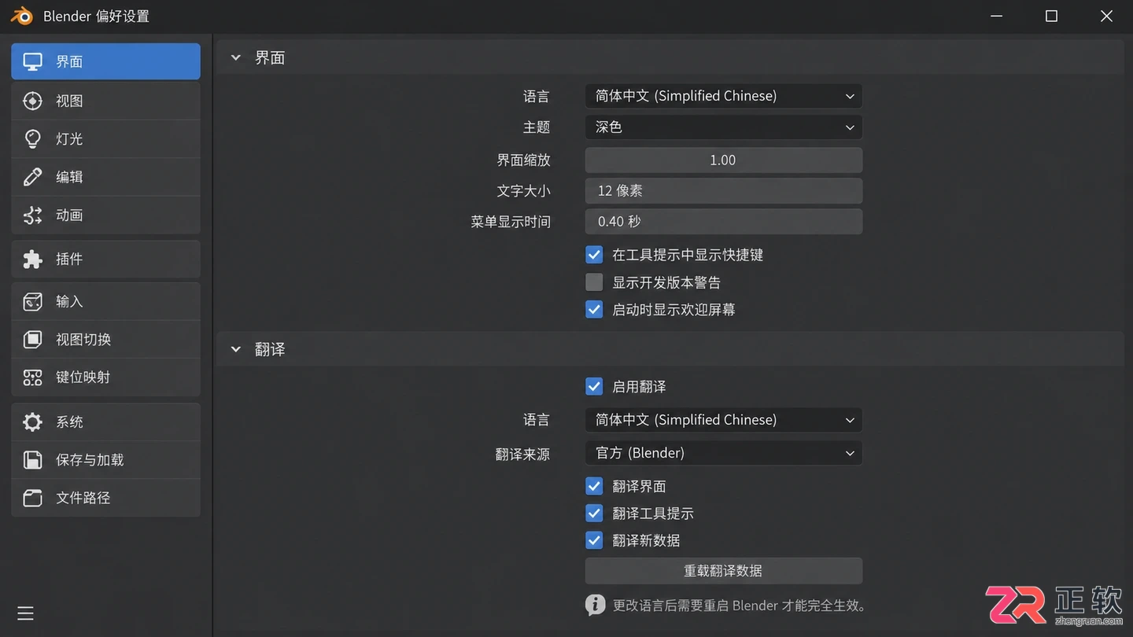Disable the 启用翻译 checkbox
1133x637 pixels.
point(594,387)
